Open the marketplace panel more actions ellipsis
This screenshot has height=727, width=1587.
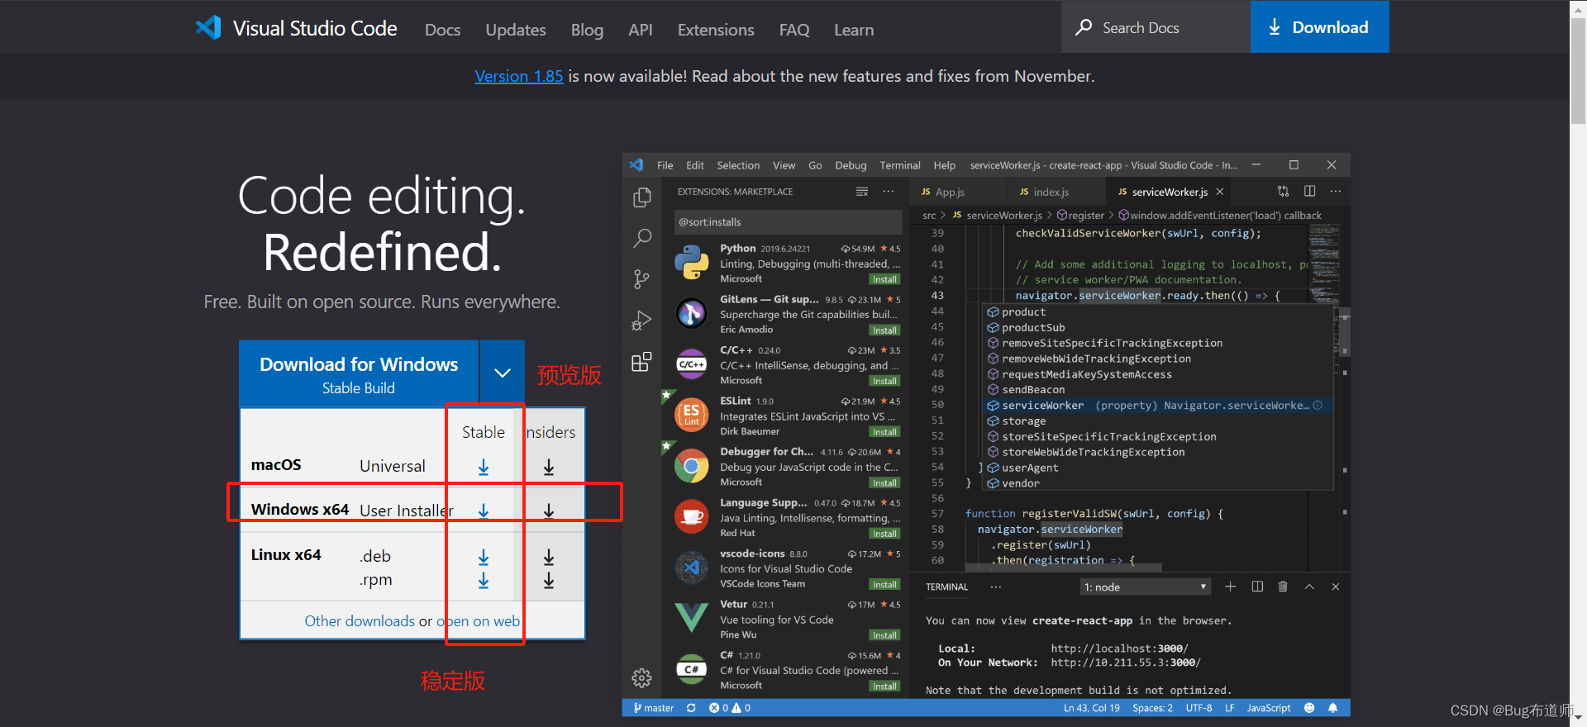889,192
